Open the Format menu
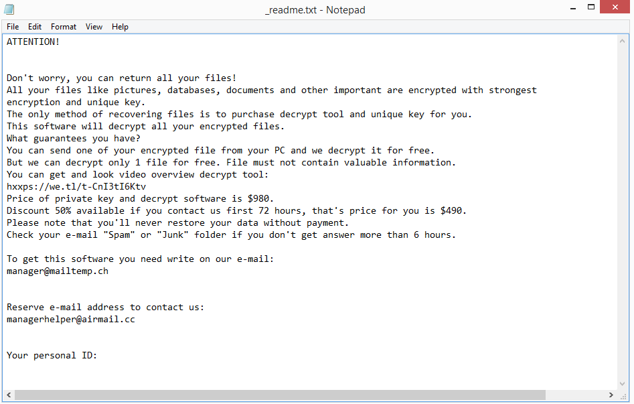 (x=64, y=27)
